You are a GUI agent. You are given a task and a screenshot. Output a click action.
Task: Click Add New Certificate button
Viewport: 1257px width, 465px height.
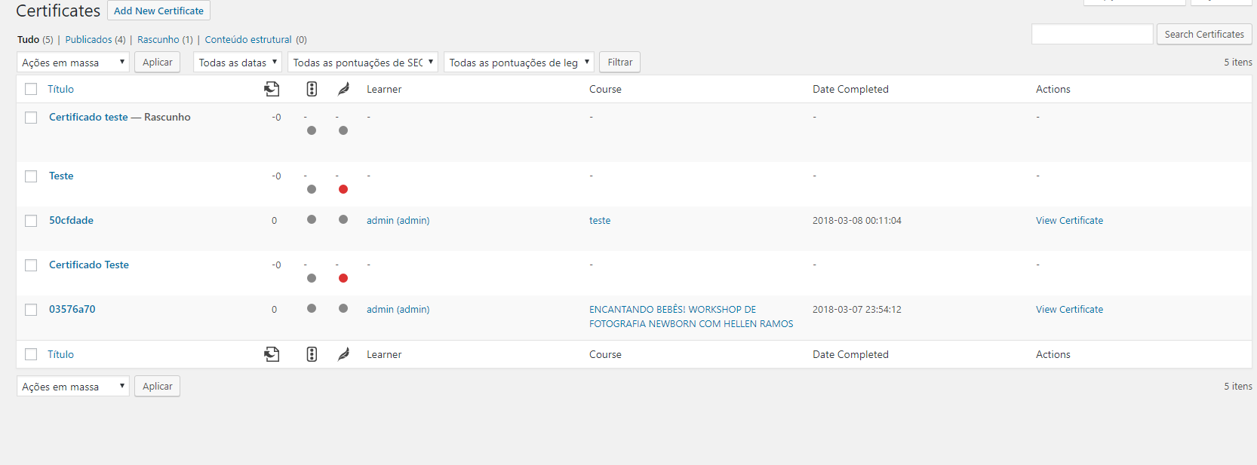pos(158,11)
